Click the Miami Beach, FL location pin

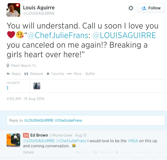click(x=8, y=66)
